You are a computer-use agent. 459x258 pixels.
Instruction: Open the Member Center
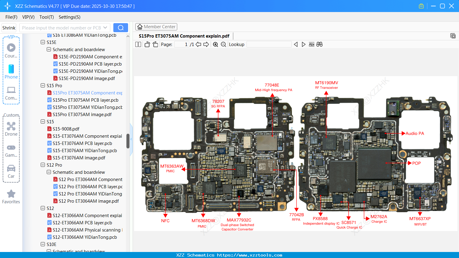point(156,26)
